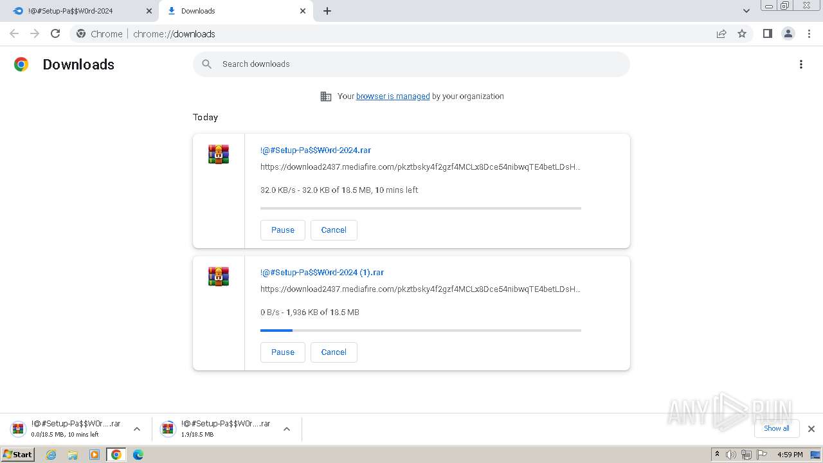
Task: Click the Chrome logo beside Downloads title
Action: pos(21,64)
